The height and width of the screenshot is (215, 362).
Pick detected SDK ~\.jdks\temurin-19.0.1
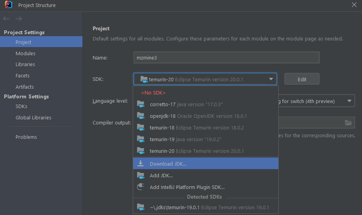click(x=206, y=207)
